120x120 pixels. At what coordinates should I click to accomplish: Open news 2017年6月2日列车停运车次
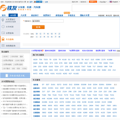(12, 101)
